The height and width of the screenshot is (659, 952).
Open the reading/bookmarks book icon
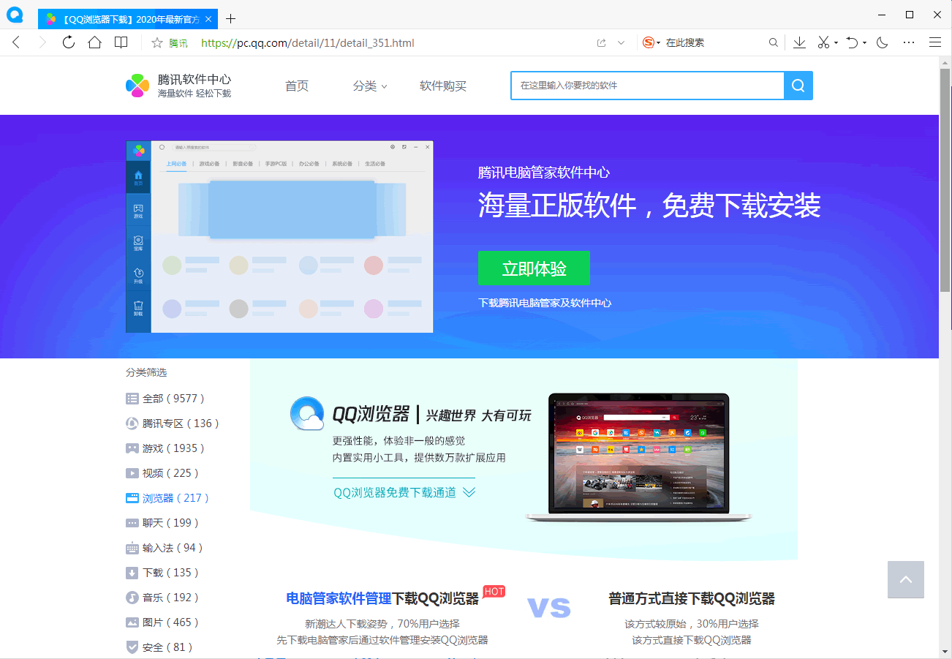[x=121, y=42]
